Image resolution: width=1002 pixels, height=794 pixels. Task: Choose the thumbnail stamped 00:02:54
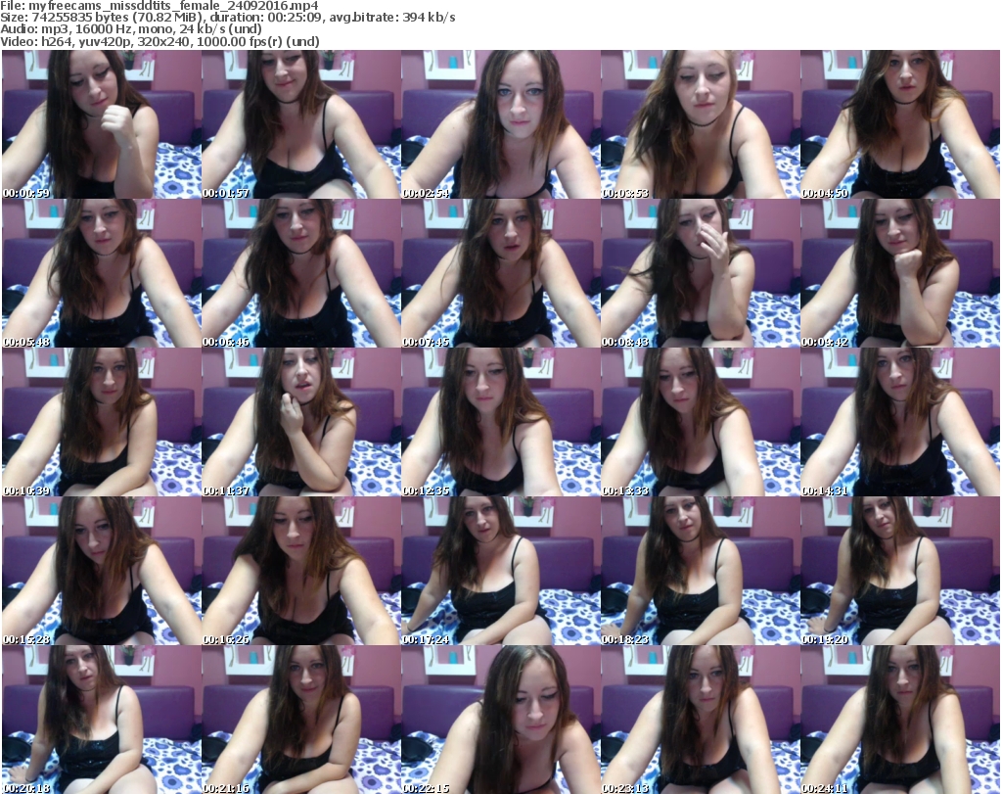pyautogui.click(x=500, y=124)
